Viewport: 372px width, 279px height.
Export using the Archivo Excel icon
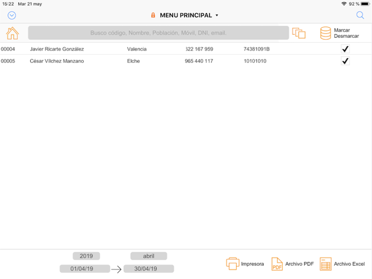[325, 264]
